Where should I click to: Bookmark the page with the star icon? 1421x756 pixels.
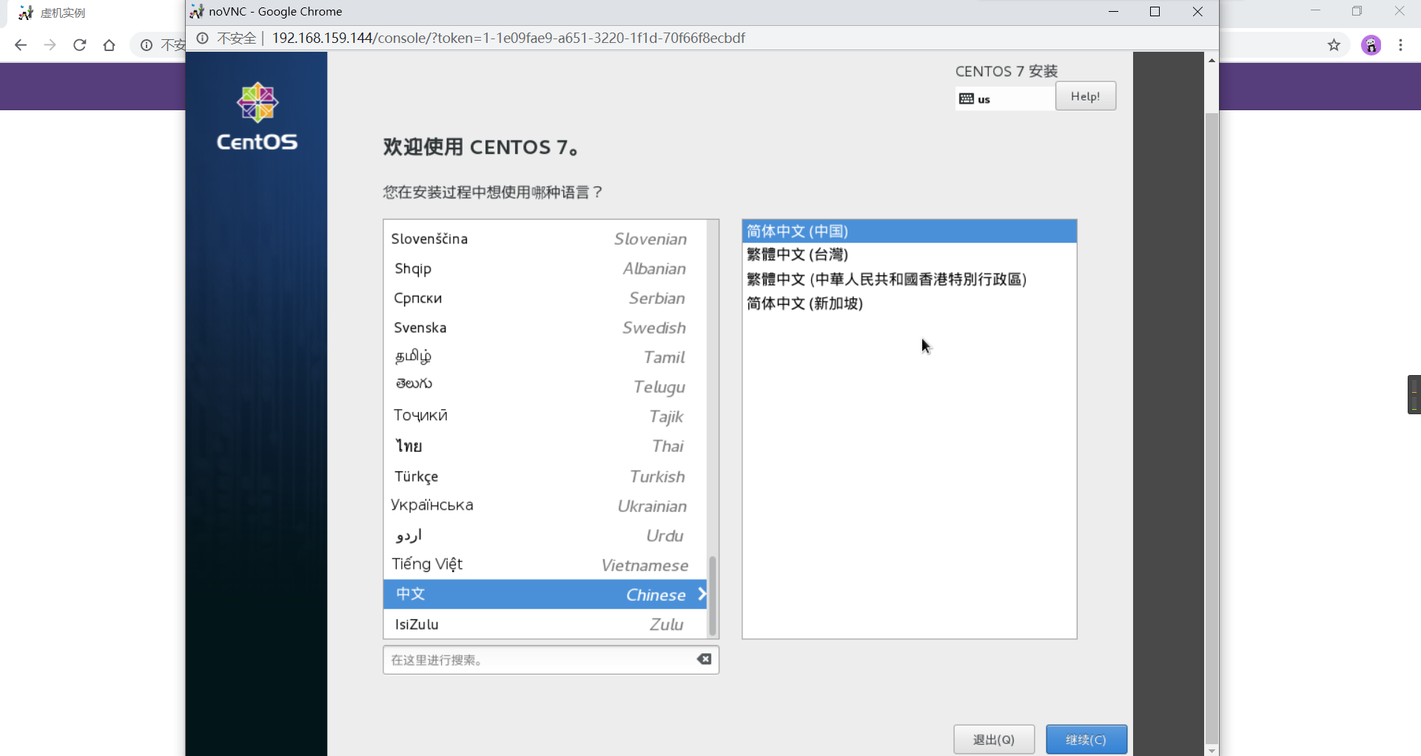(x=1334, y=44)
